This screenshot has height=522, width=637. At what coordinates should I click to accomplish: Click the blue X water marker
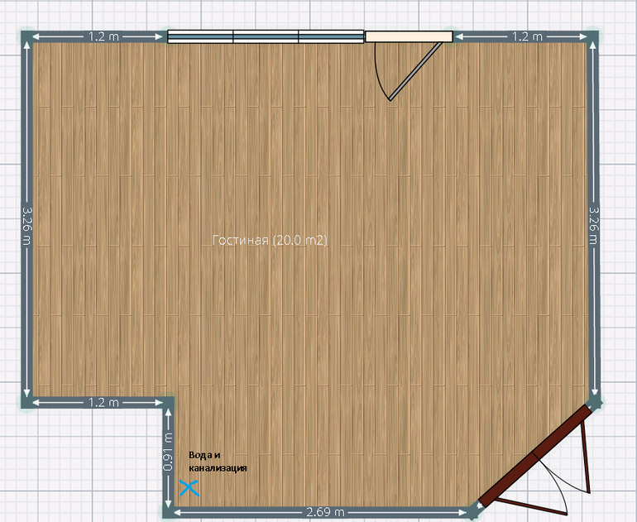[x=189, y=487]
